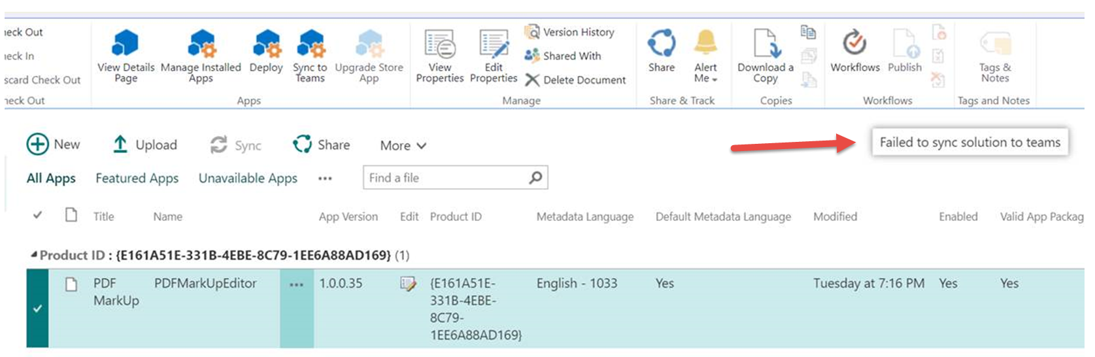
Task: Open View Properties in Manage group
Action: pos(439,46)
